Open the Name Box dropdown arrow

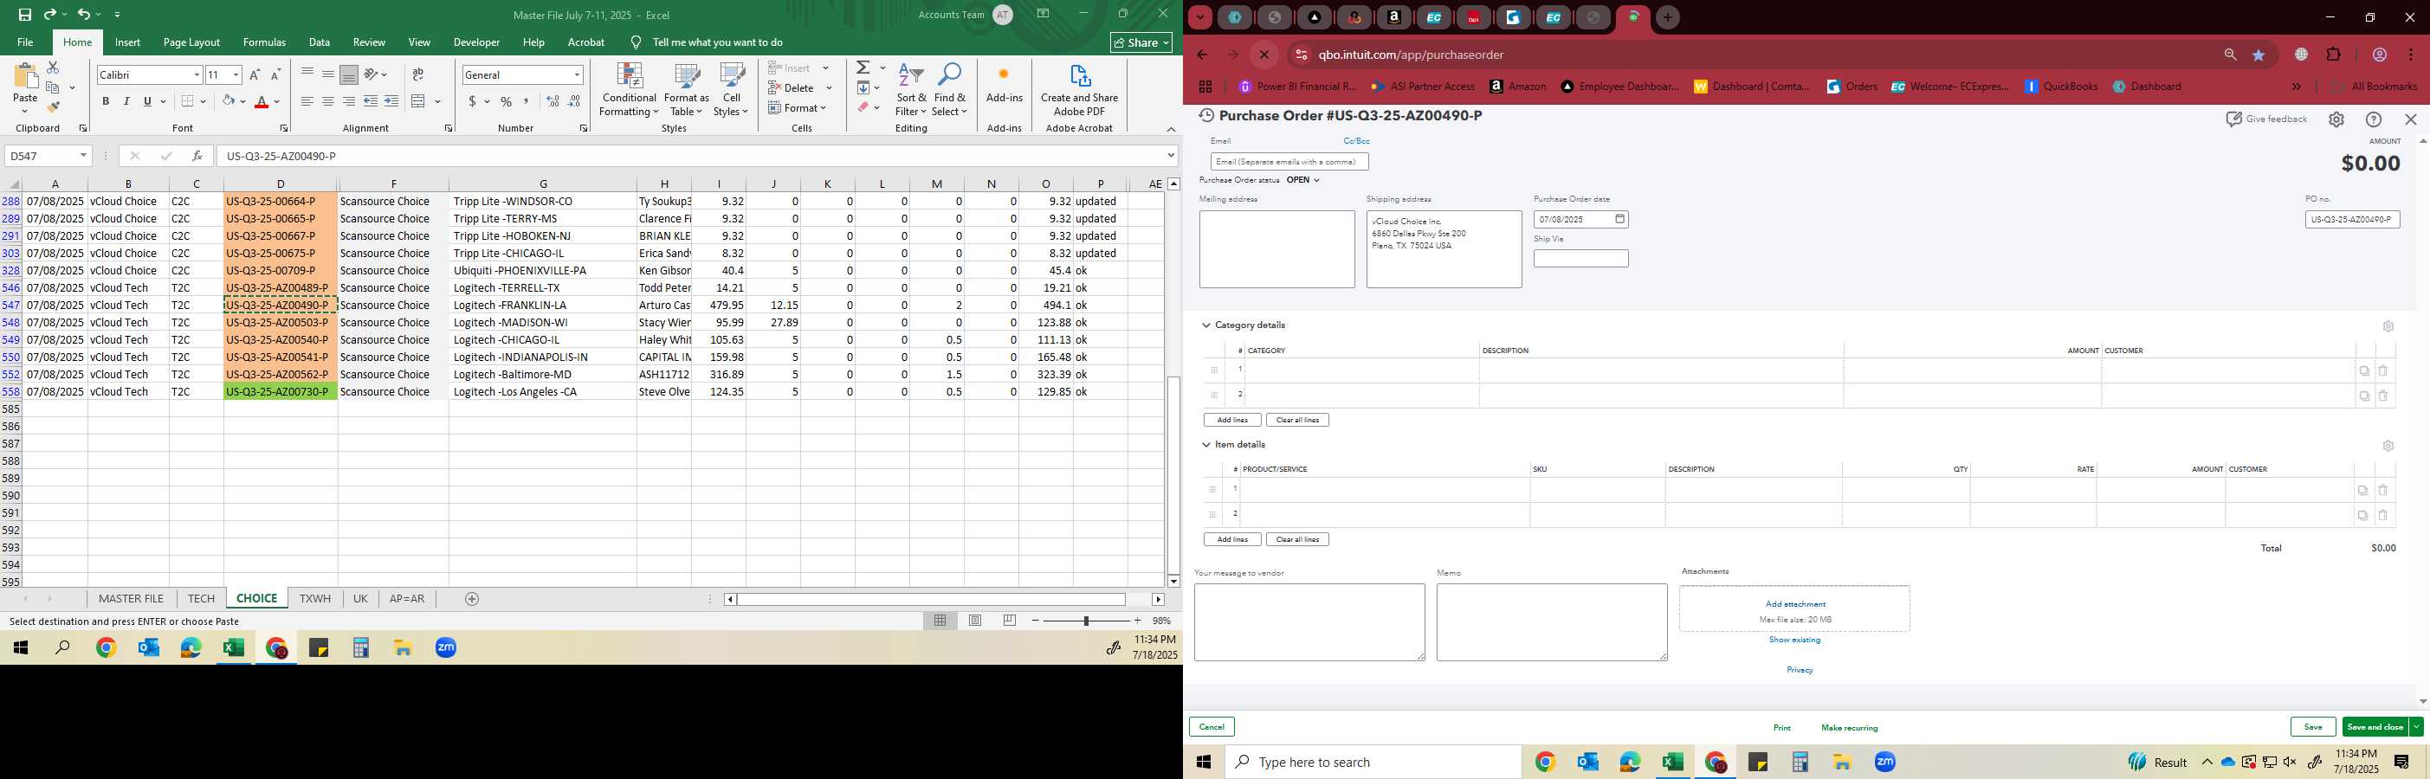click(83, 156)
